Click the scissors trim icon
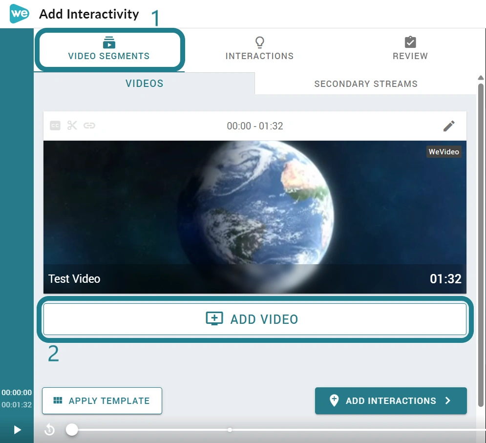This screenshot has height=443, width=486. [72, 126]
